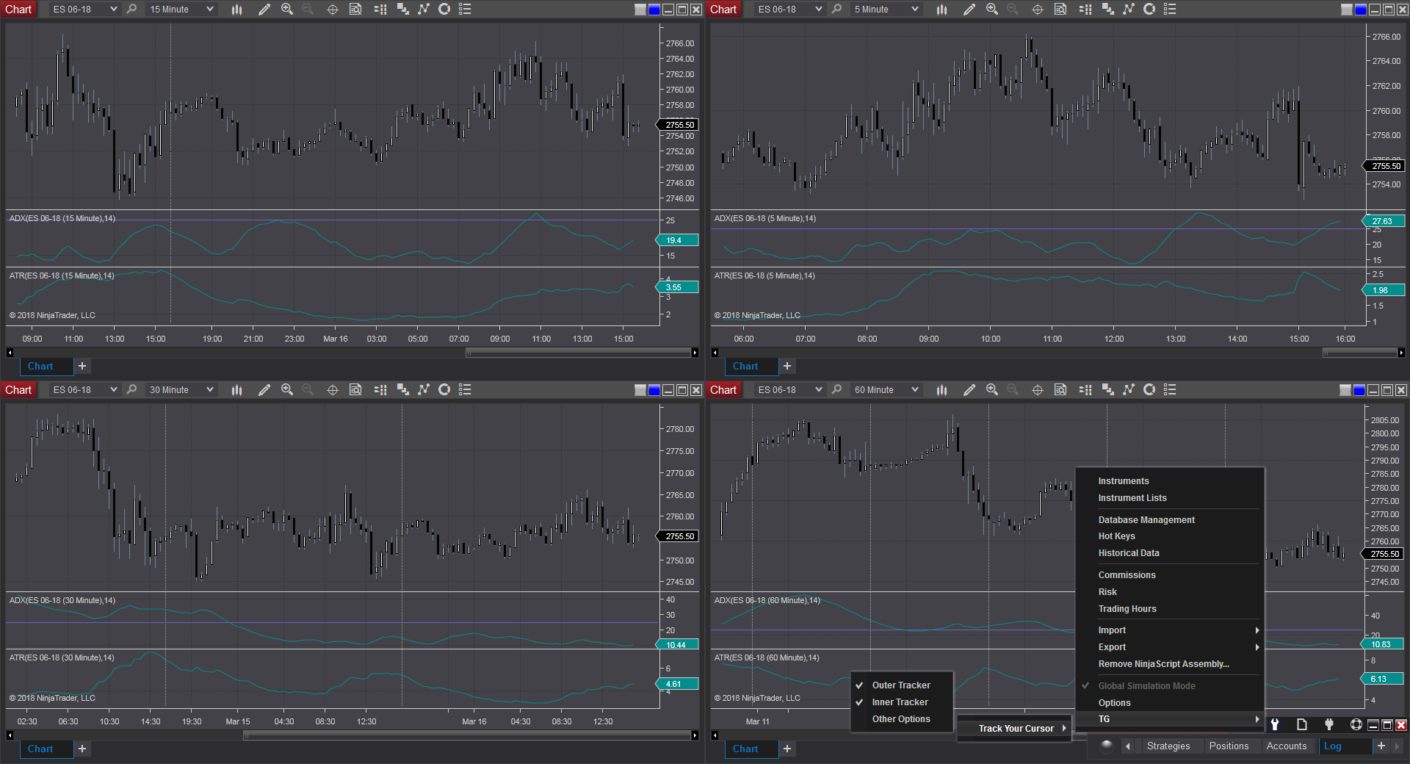Image resolution: width=1410 pixels, height=764 pixels.
Task: Add a new Control Center tab
Action: pos(1381,746)
